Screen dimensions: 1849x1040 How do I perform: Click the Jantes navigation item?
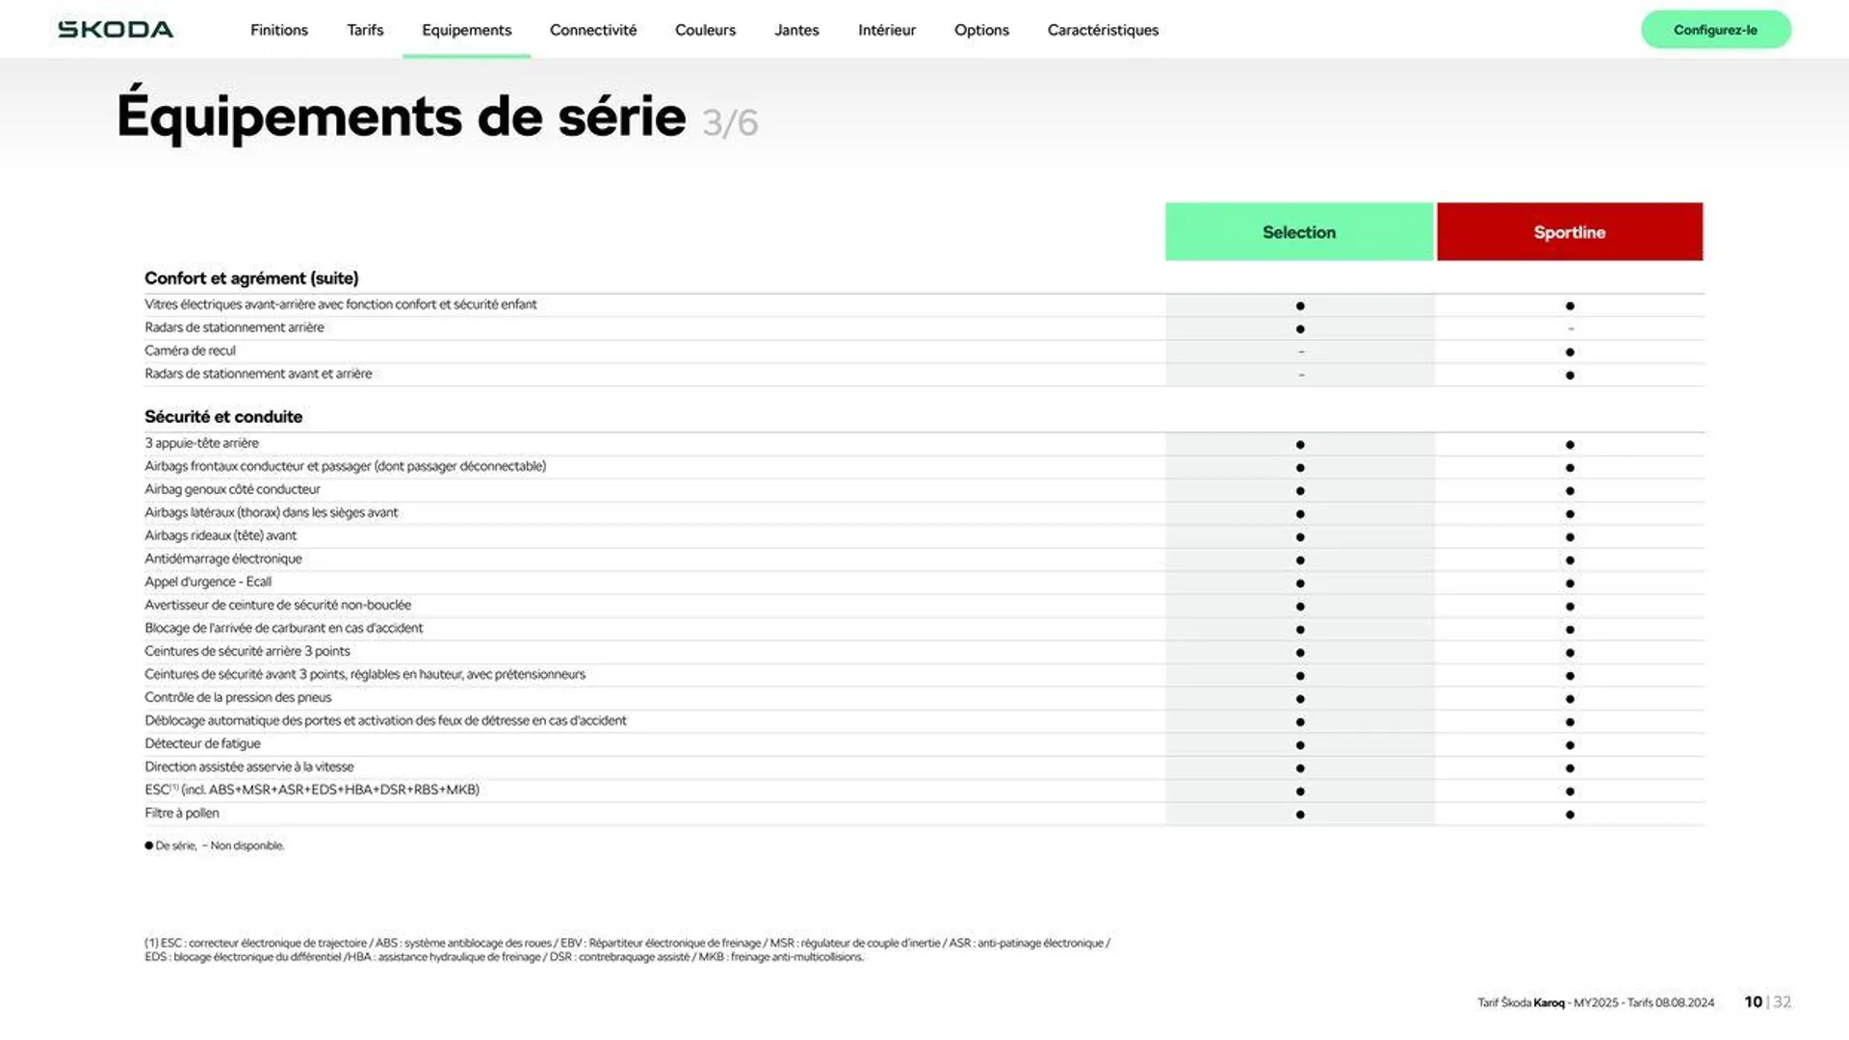click(x=796, y=29)
